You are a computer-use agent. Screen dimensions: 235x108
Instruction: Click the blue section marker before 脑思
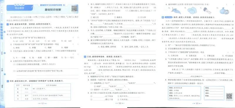(x=163, y=17)
